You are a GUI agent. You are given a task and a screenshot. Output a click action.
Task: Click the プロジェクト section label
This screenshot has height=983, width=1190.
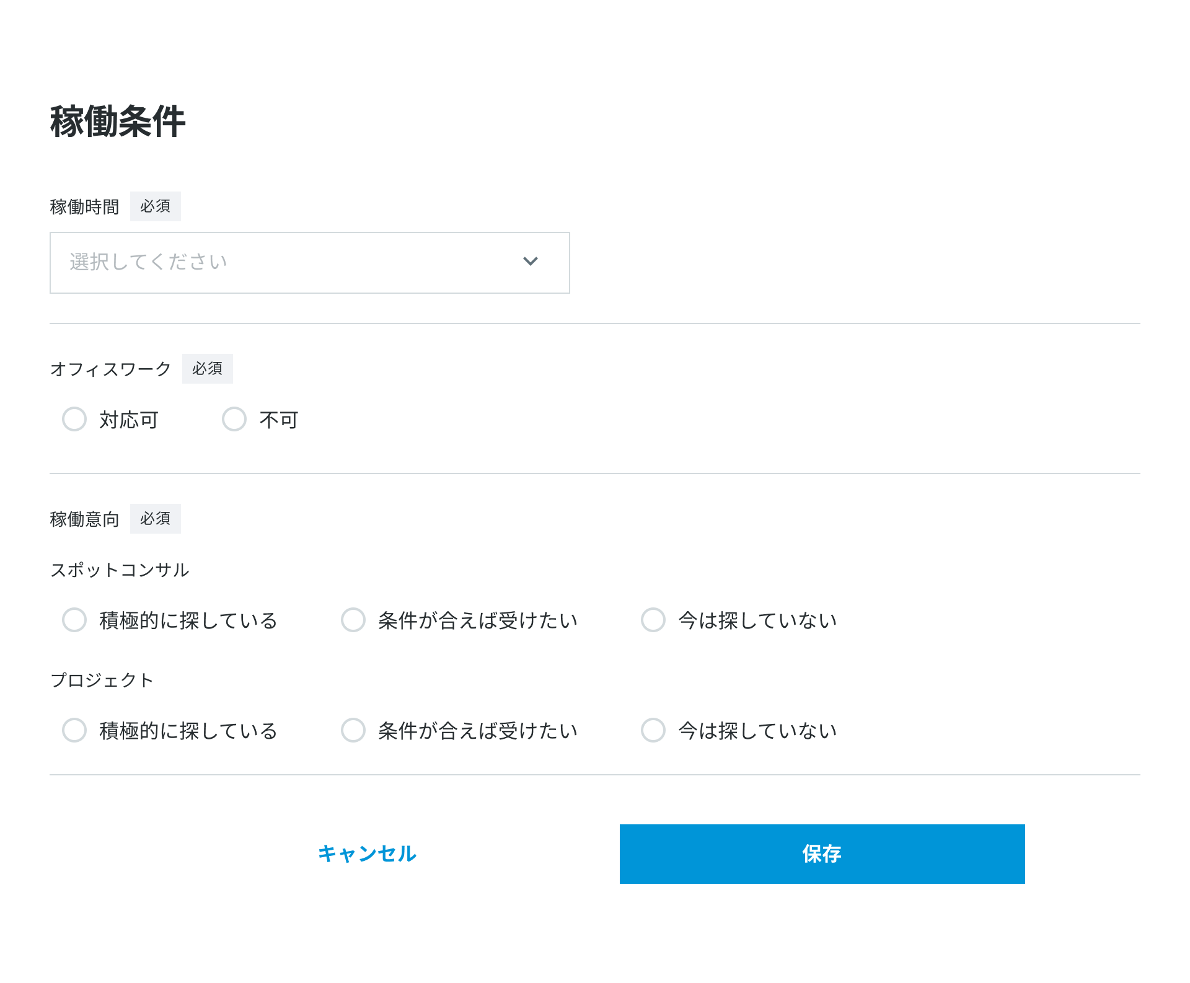click(x=102, y=680)
